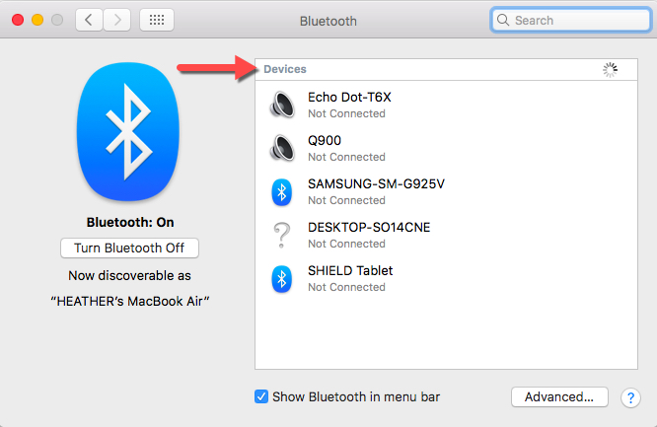Click the magnifier icon in Search field

503,20
